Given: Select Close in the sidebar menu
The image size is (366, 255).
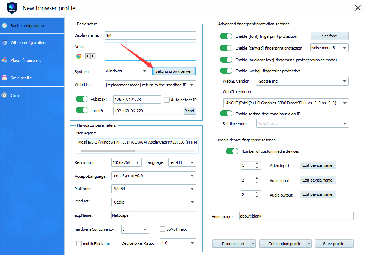Looking at the screenshot, I should click(32, 96).
